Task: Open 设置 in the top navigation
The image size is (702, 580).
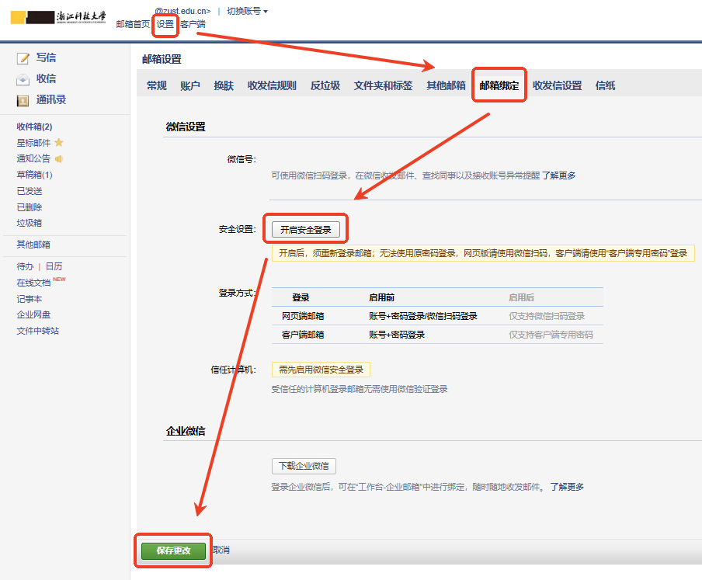Action: [x=165, y=24]
